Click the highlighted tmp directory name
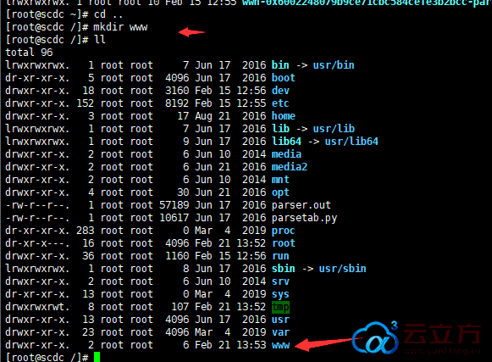Viewport: 492px width, 362px height. [280, 307]
